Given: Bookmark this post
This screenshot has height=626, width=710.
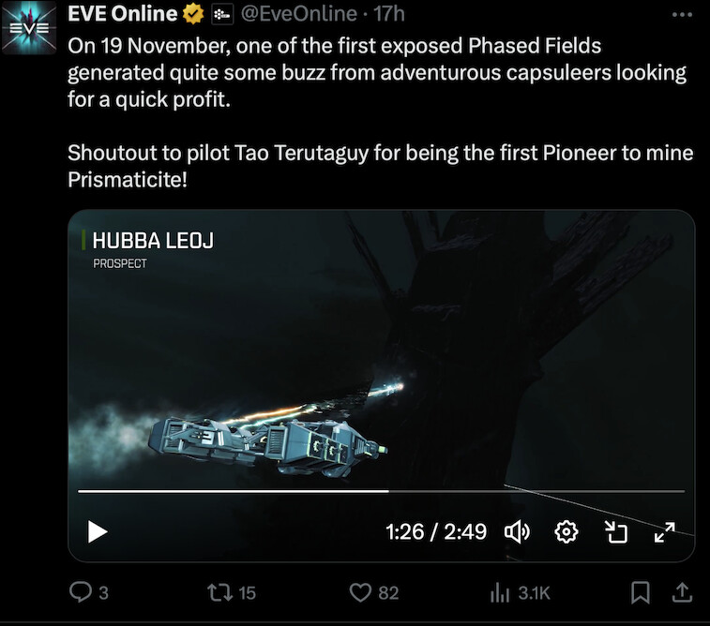Looking at the screenshot, I should point(641,592).
